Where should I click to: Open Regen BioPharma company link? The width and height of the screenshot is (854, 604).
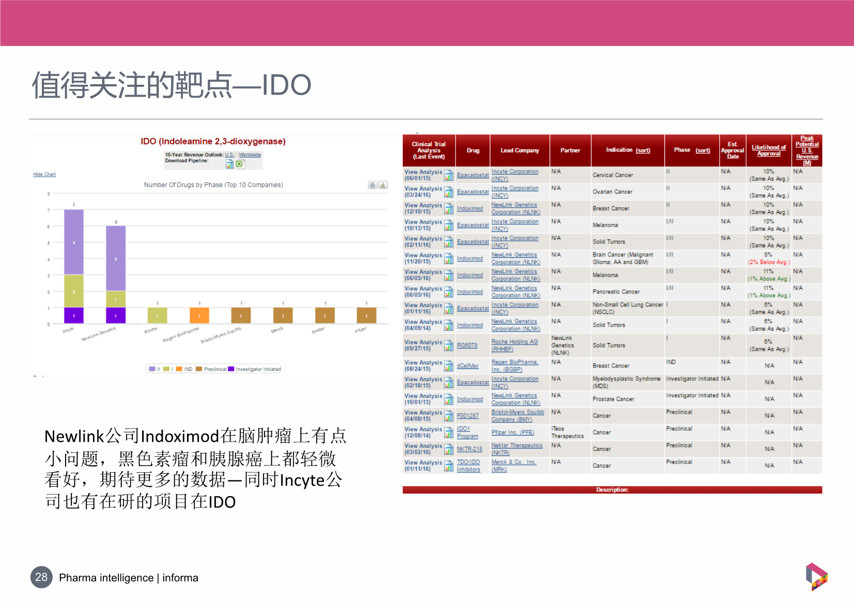pos(515,366)
